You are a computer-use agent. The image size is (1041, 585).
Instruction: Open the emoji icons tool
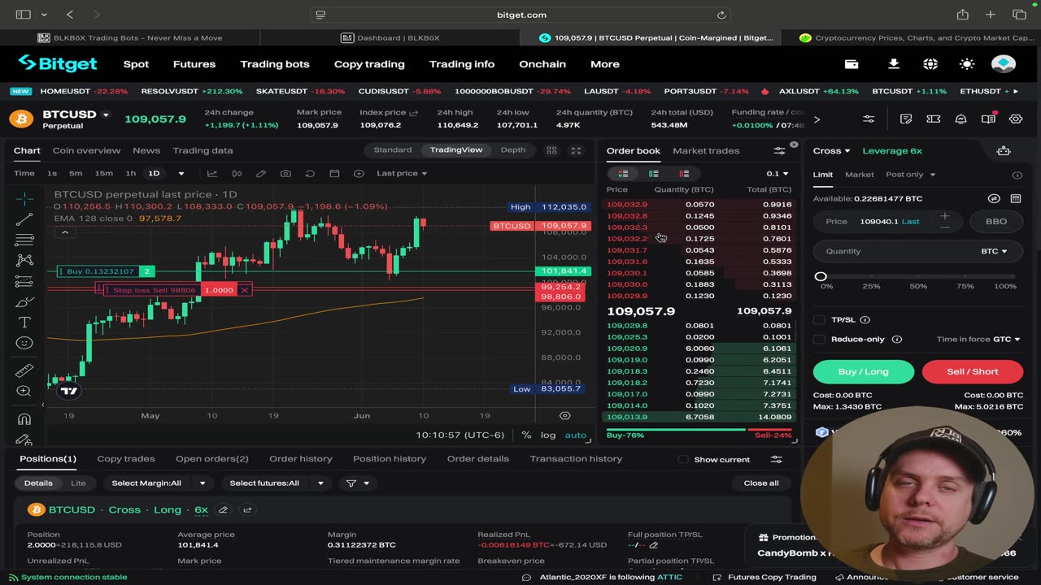[24, 343]
